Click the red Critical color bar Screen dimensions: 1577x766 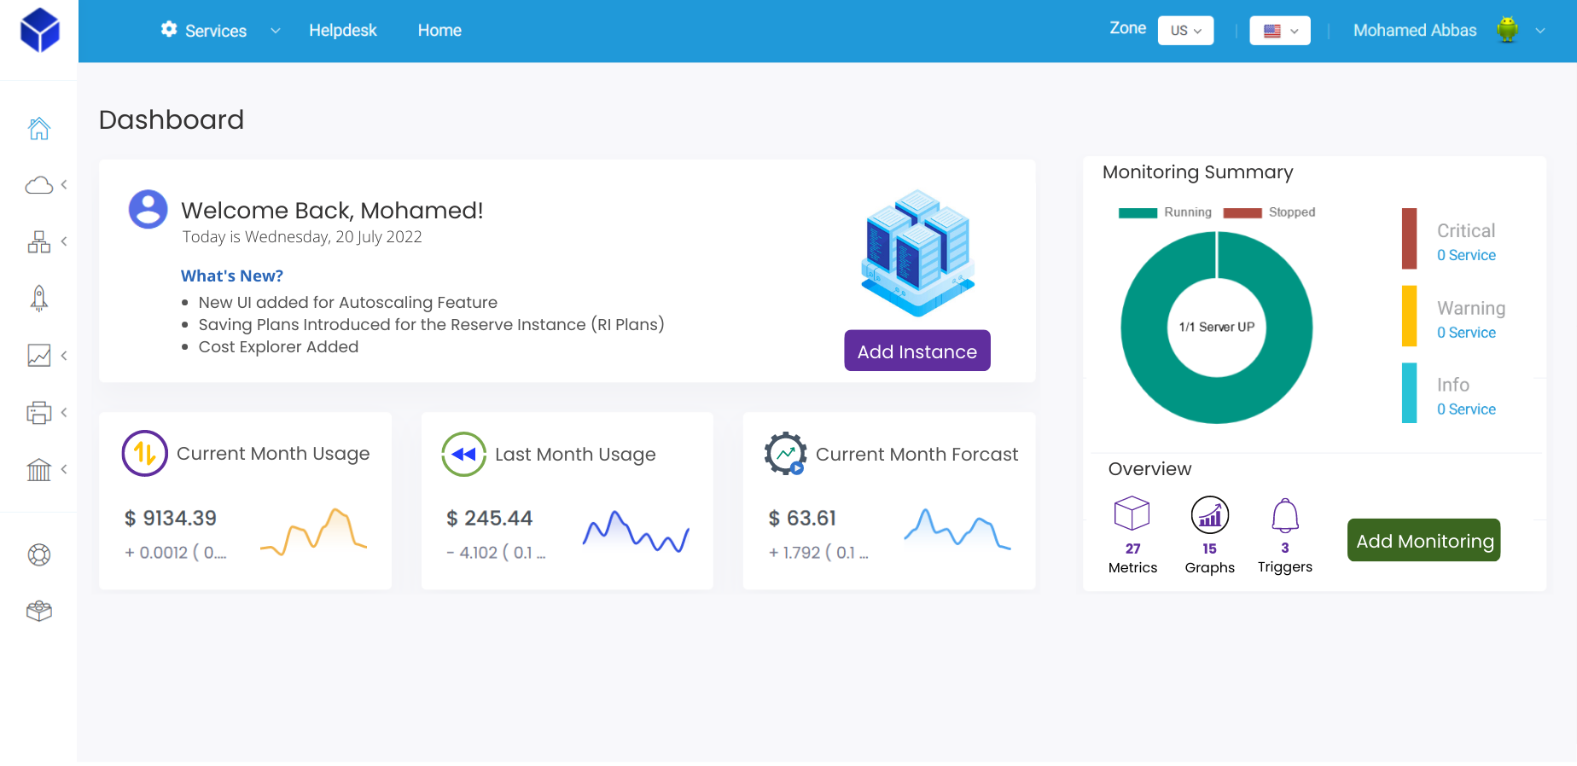click(1410, 239)
